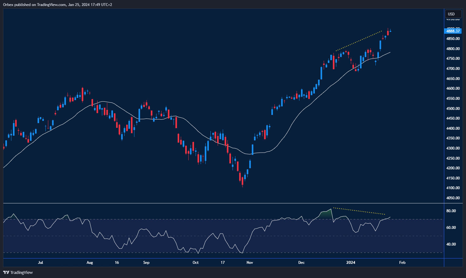
Task: Open the USD currency selector
Action: point(453,14)
